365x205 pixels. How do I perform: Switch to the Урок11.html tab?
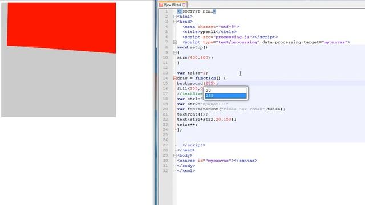point(172,5)
